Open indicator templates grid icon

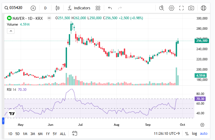click(x=98, y=8)
